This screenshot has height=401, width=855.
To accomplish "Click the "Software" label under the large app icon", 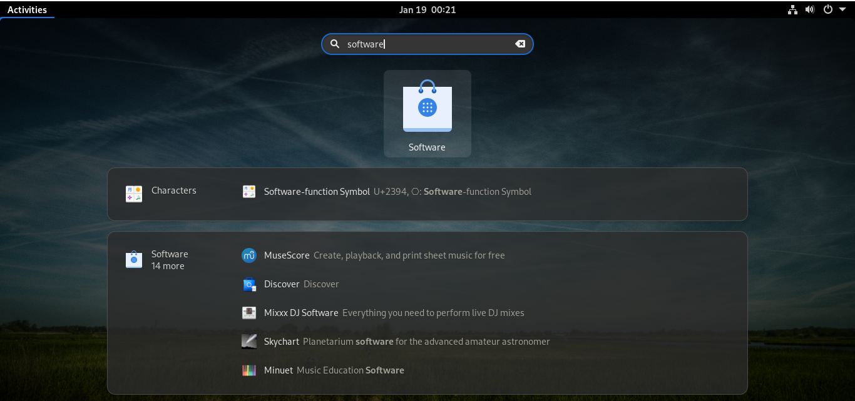I will 427,147.
